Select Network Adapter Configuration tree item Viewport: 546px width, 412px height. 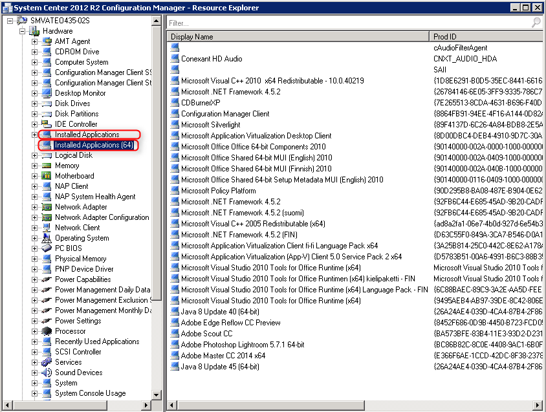[102, 217]
